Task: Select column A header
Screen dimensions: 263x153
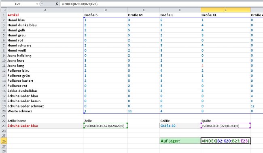Action: tap(45, 10)
